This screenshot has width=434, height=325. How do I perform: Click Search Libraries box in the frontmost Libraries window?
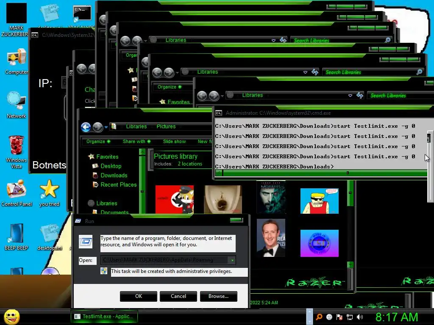[400, 96]
